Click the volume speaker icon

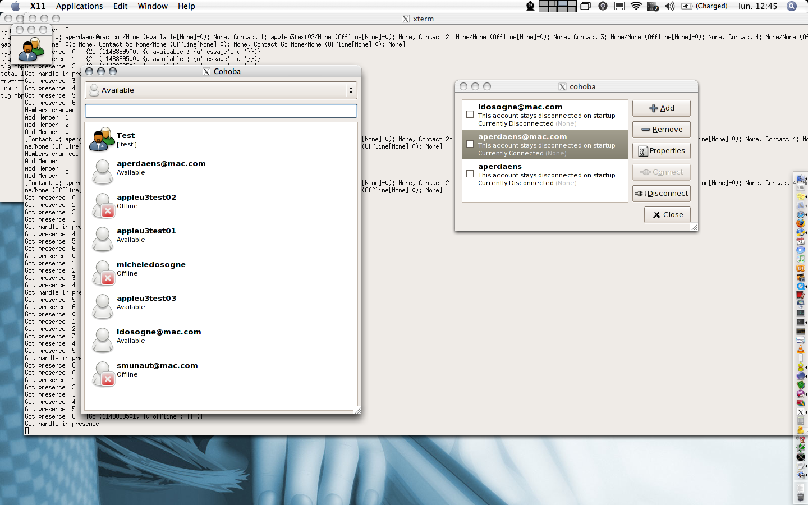pos(669,6)
